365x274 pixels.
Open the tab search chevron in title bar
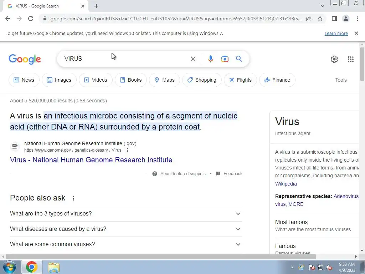pos(322,6)
